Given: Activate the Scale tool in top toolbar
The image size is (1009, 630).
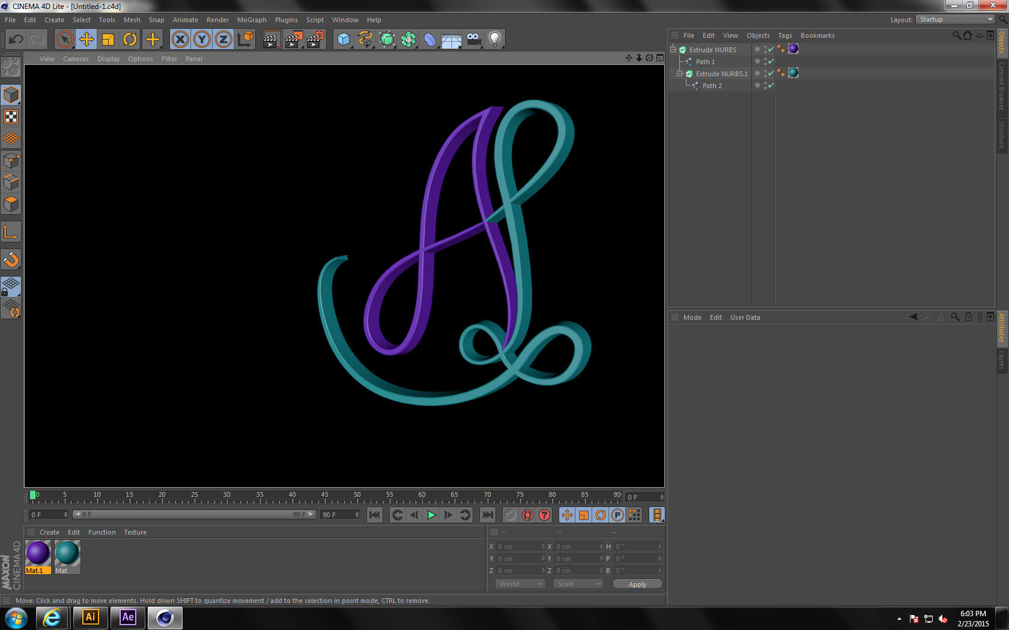Looking at the screenshot, I should click(x=108, y=40).
